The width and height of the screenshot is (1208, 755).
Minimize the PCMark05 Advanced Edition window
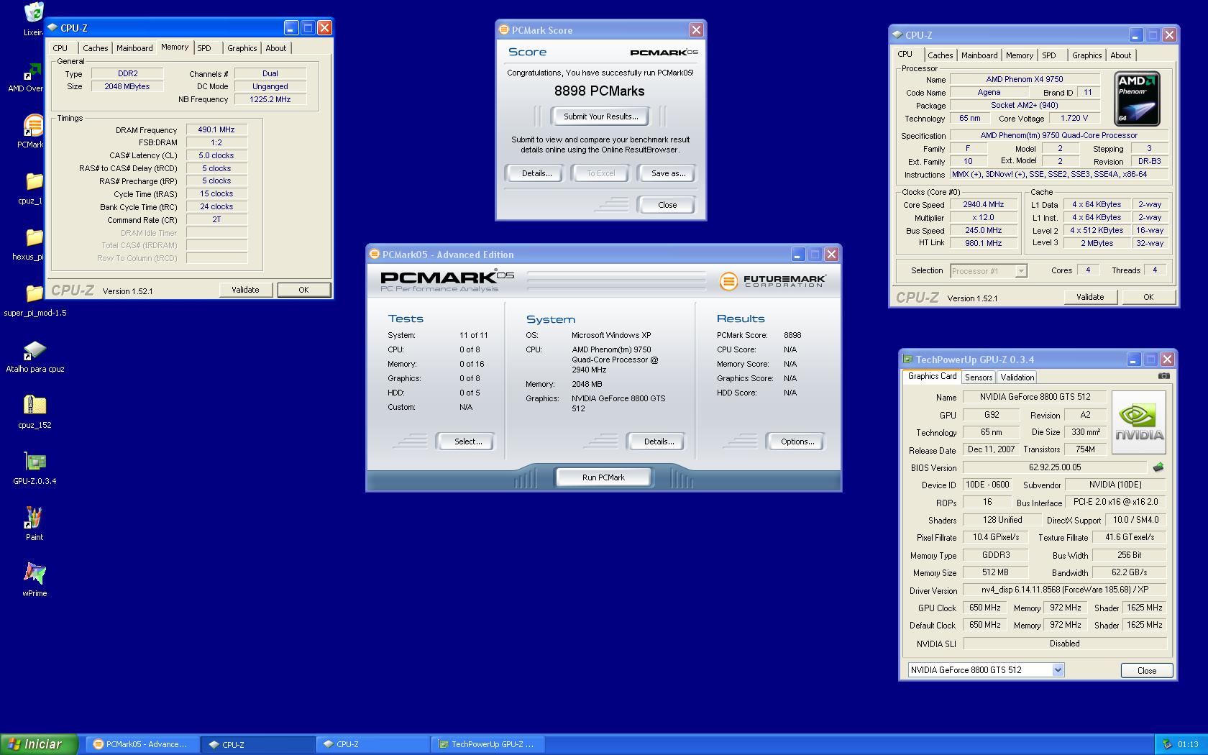tap(798, 255)
